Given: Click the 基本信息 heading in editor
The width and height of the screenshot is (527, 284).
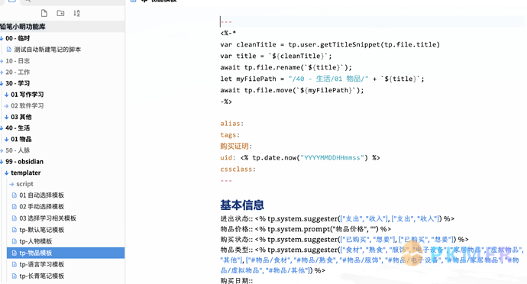Looking at the screenshot, I should (242, 205).
